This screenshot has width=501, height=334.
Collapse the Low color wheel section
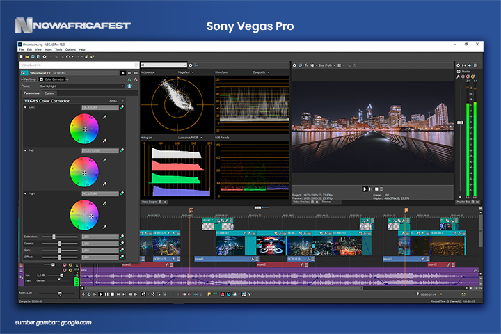(25, 107)
